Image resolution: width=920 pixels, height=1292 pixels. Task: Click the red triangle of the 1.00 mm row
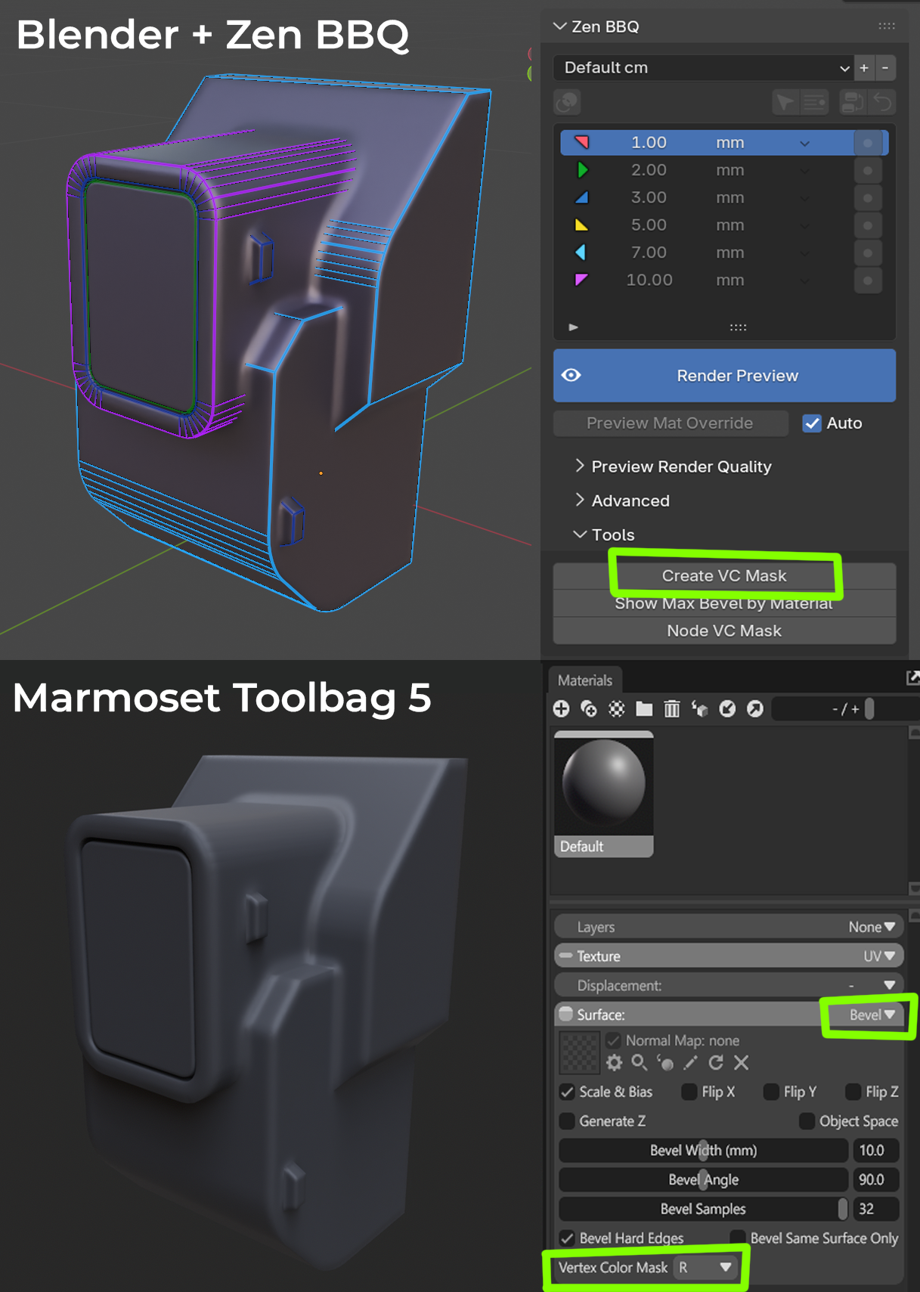pos(581,142)
